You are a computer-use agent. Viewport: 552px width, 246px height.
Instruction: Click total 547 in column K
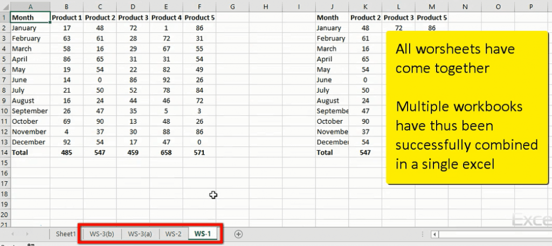pyautogui.click(x=365, y=152)
